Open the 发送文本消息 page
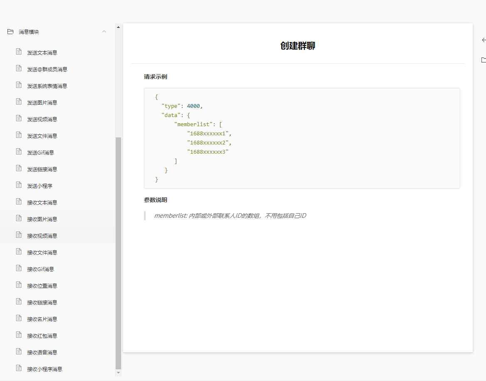 (42, 53)
